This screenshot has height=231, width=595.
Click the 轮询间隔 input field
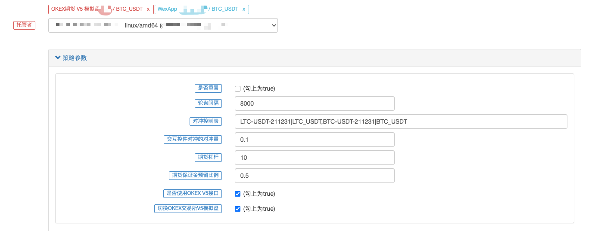315,103
